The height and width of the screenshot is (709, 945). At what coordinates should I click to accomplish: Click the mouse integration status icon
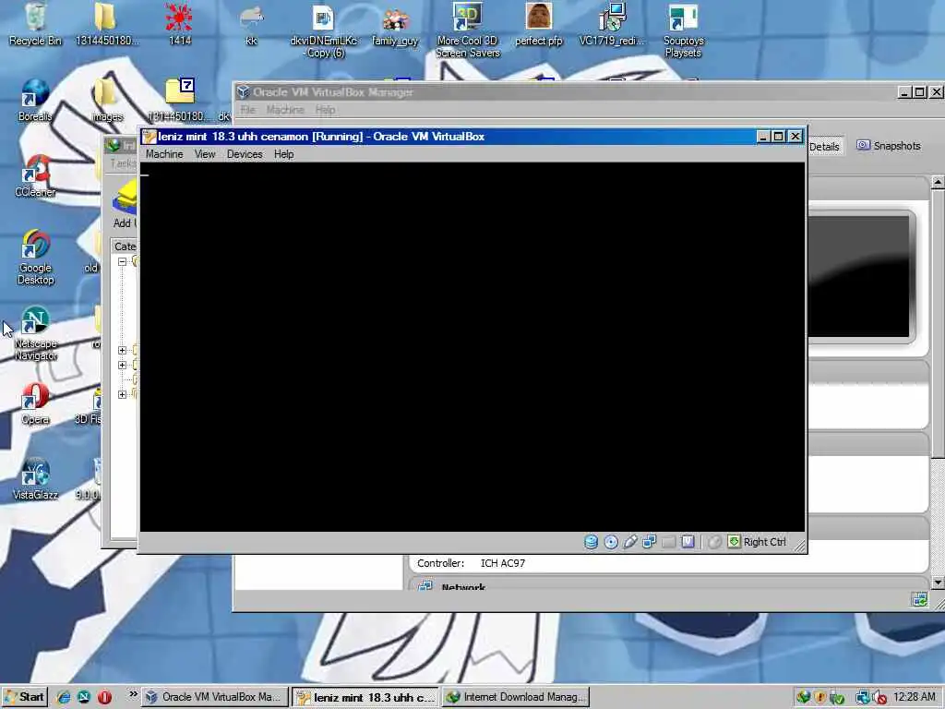[x=714, y=542]
